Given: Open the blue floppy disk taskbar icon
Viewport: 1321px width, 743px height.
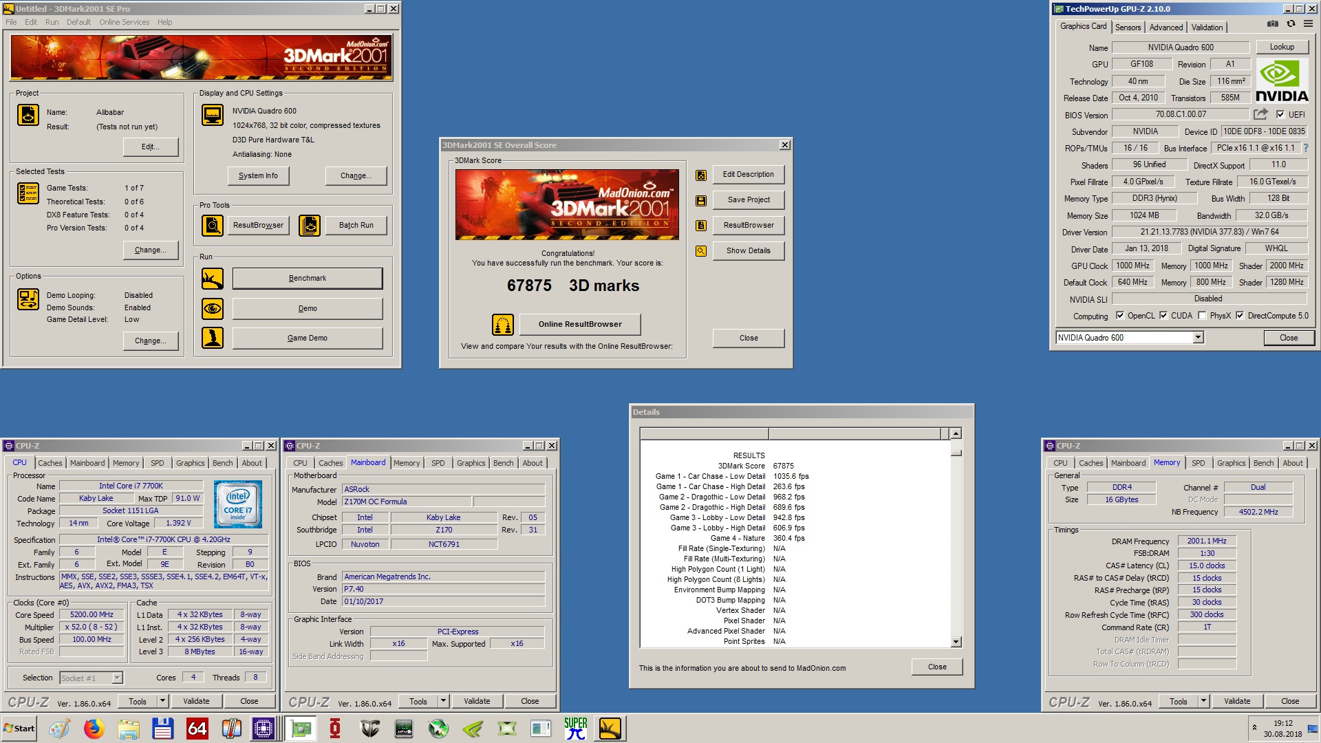Looking at the screenshot, I should click(x=163, y=729).
